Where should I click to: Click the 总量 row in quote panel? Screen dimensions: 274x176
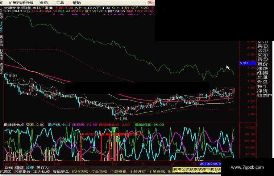coord(263,77)
